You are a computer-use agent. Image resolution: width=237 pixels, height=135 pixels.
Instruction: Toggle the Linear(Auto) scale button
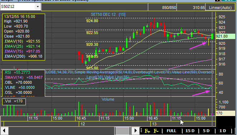click(220, 8)
